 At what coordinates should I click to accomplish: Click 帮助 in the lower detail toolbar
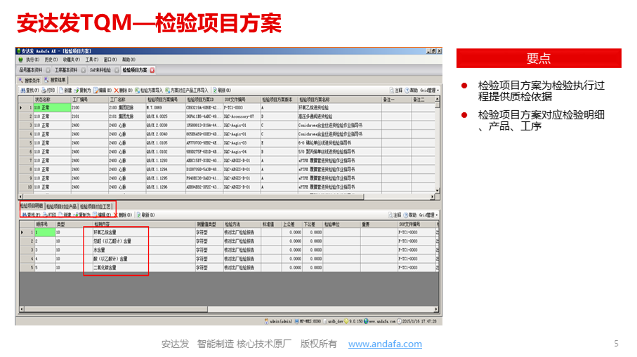coord(410,215)
